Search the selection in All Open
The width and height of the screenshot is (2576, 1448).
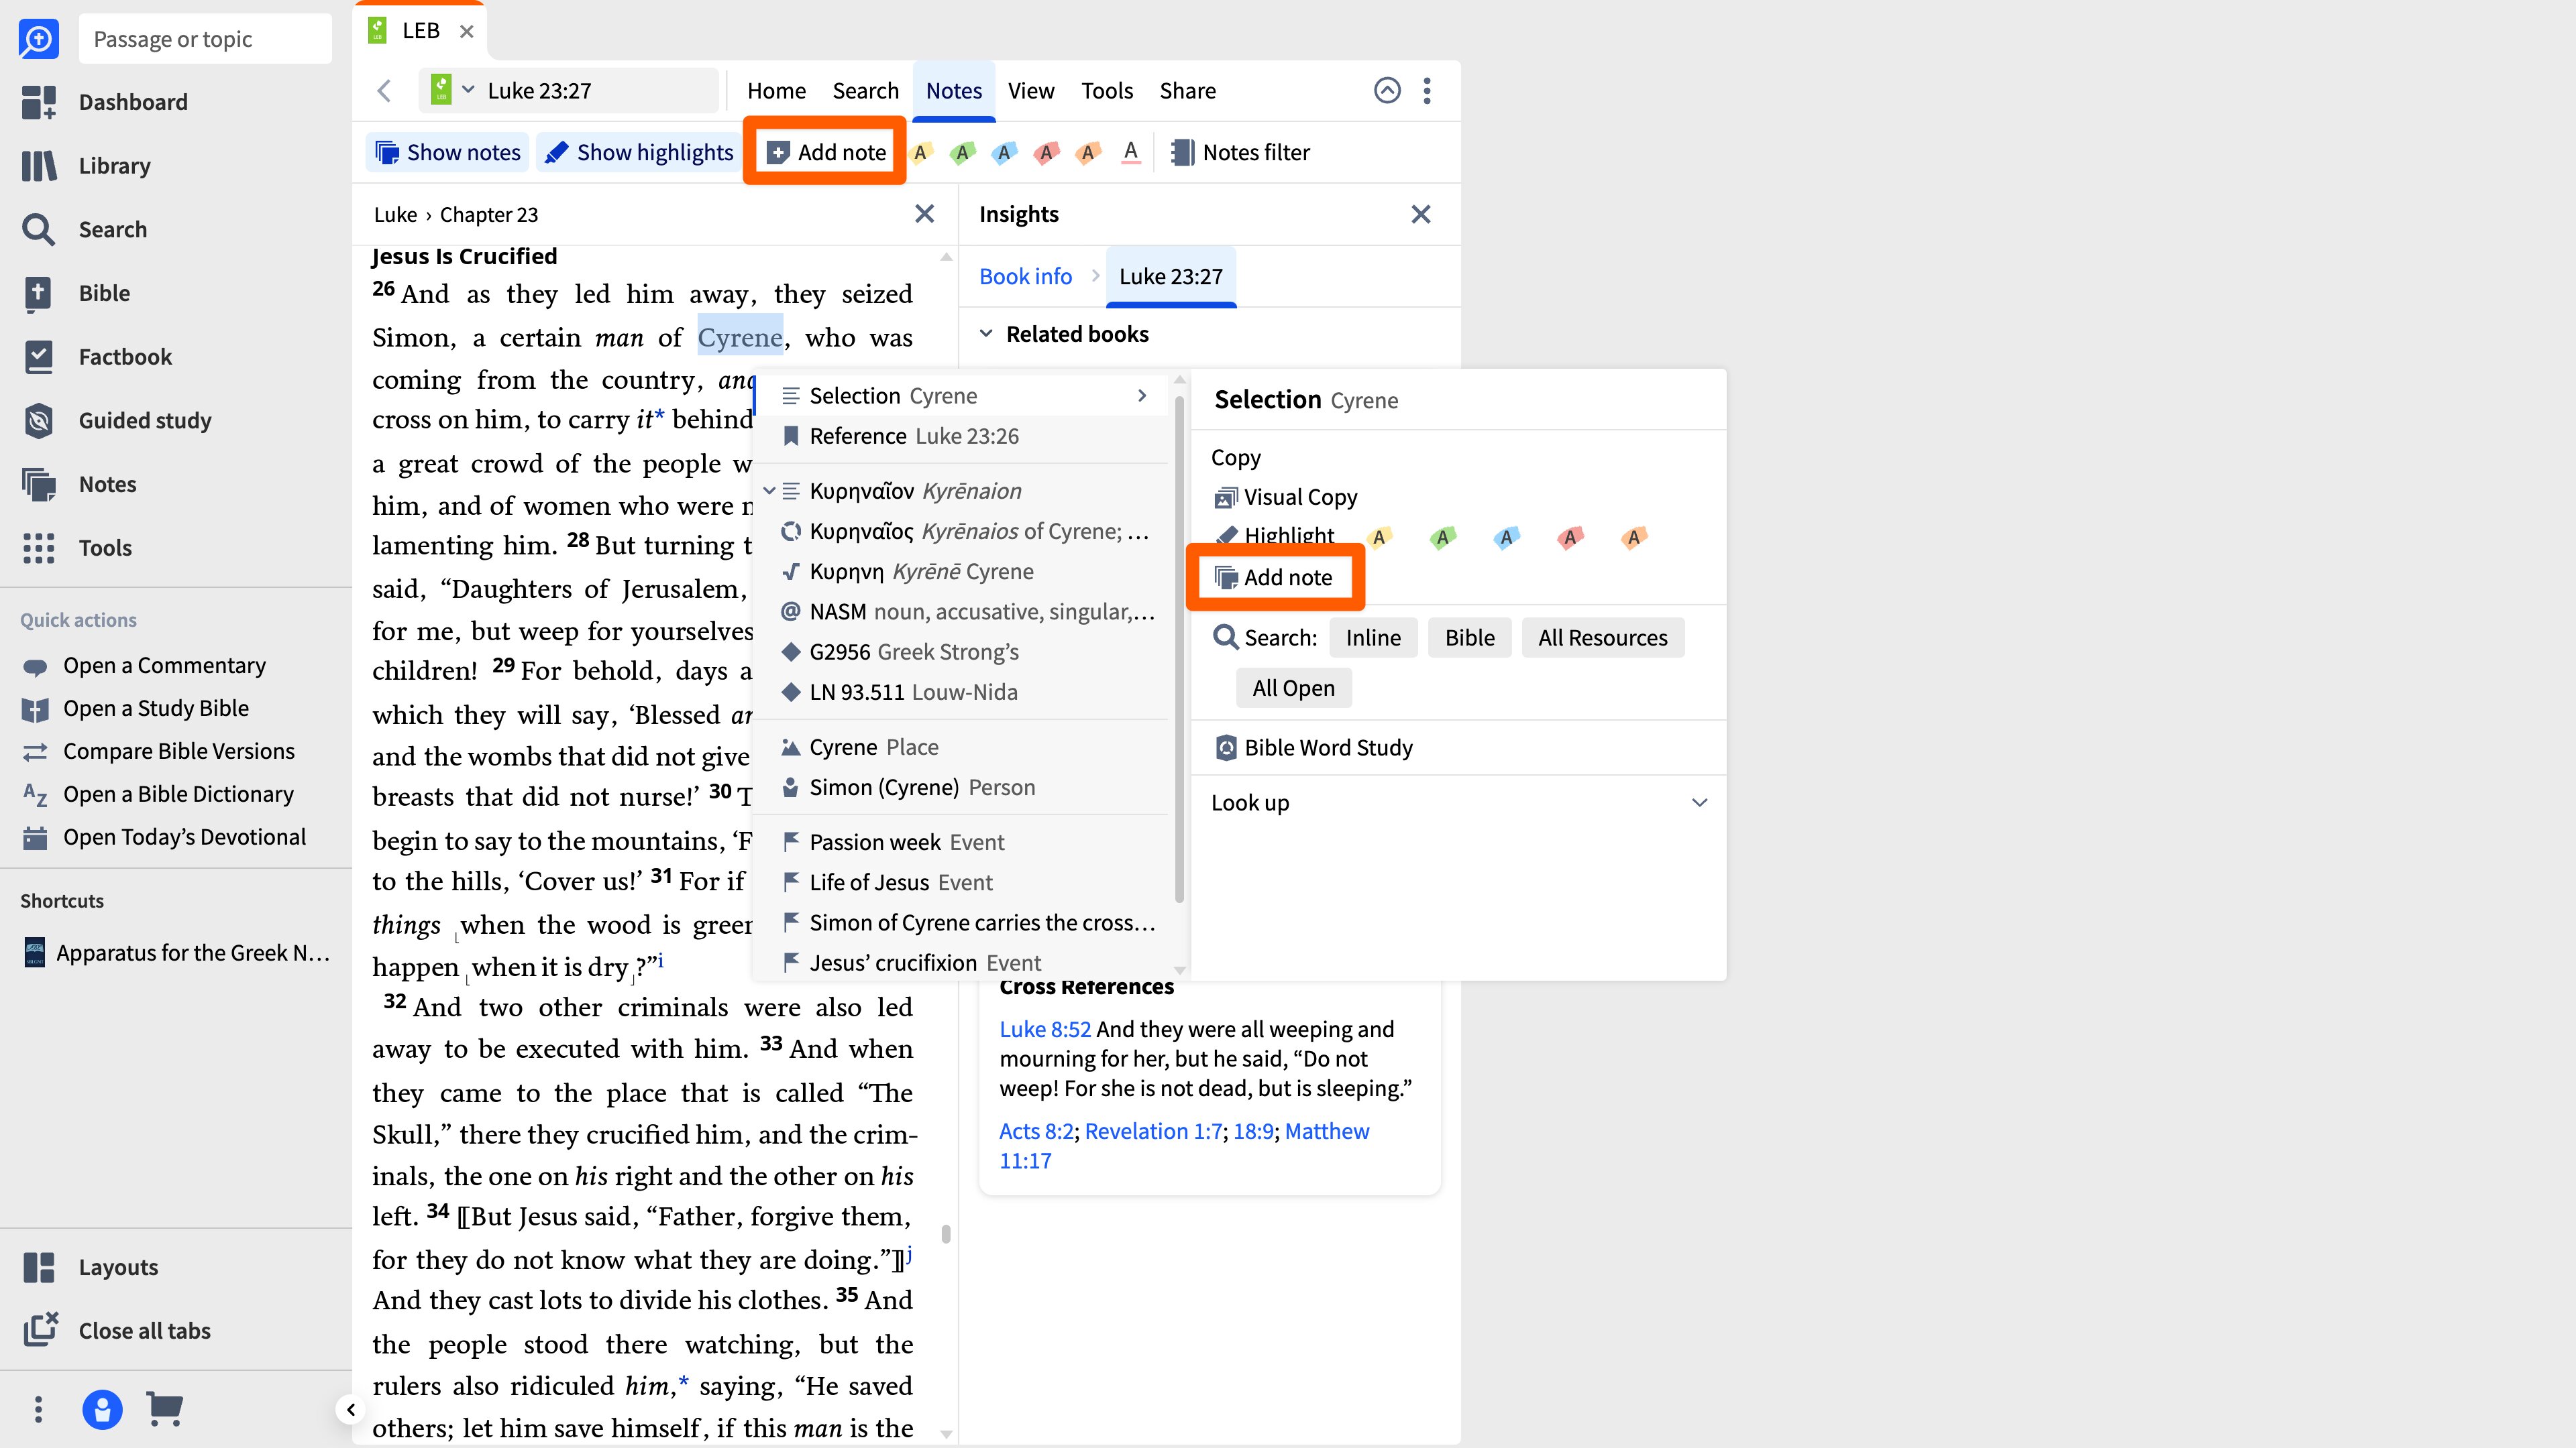point(1293,688)
